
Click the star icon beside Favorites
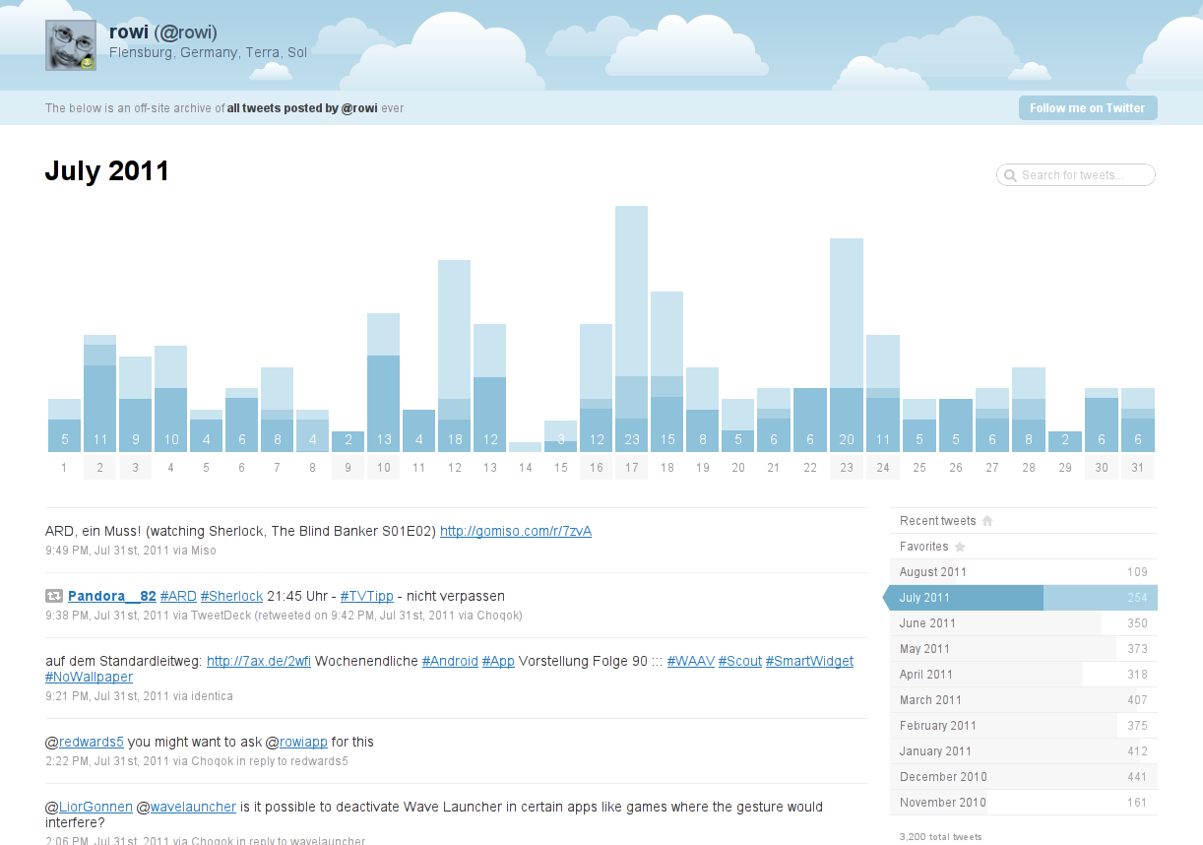tap(960, 547)
